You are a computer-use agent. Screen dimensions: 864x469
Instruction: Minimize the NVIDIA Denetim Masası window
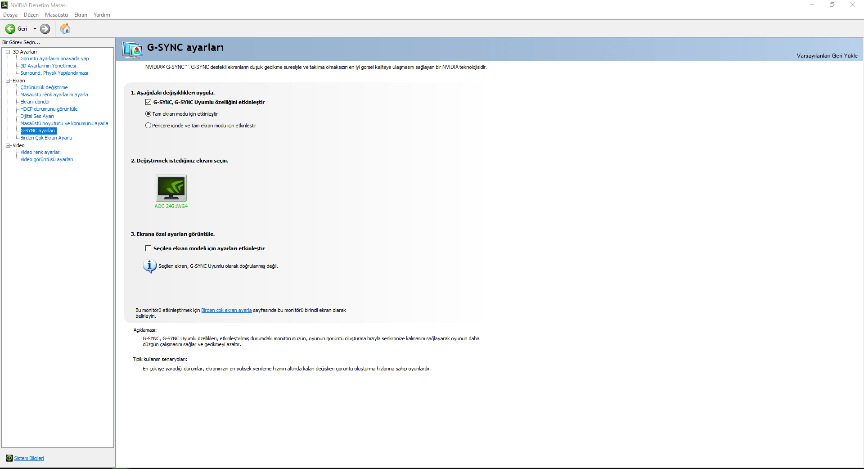pyautogui.click(x=812, y=5)
